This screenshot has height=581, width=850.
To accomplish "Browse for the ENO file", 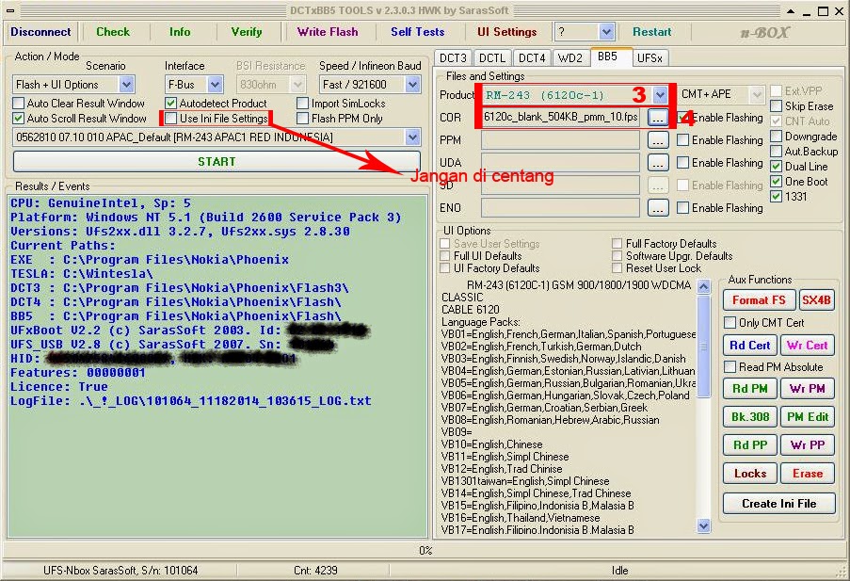I will 657,208.
